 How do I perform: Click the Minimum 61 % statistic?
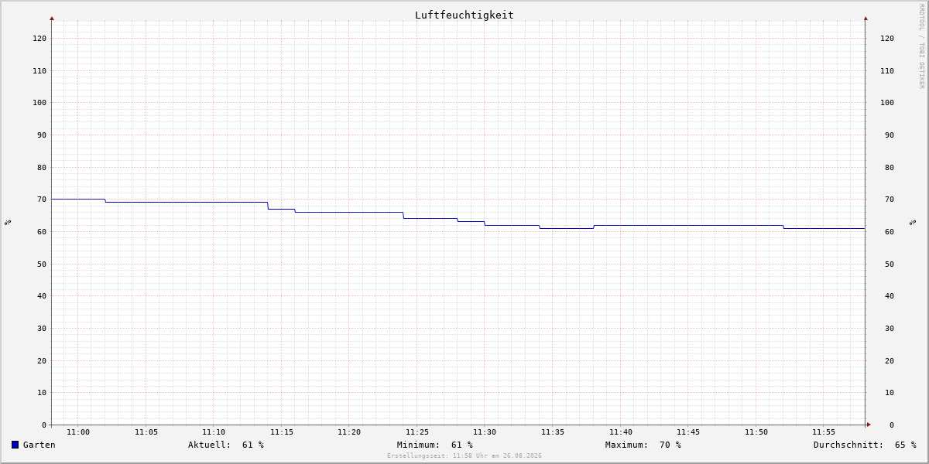coord(435,445)
